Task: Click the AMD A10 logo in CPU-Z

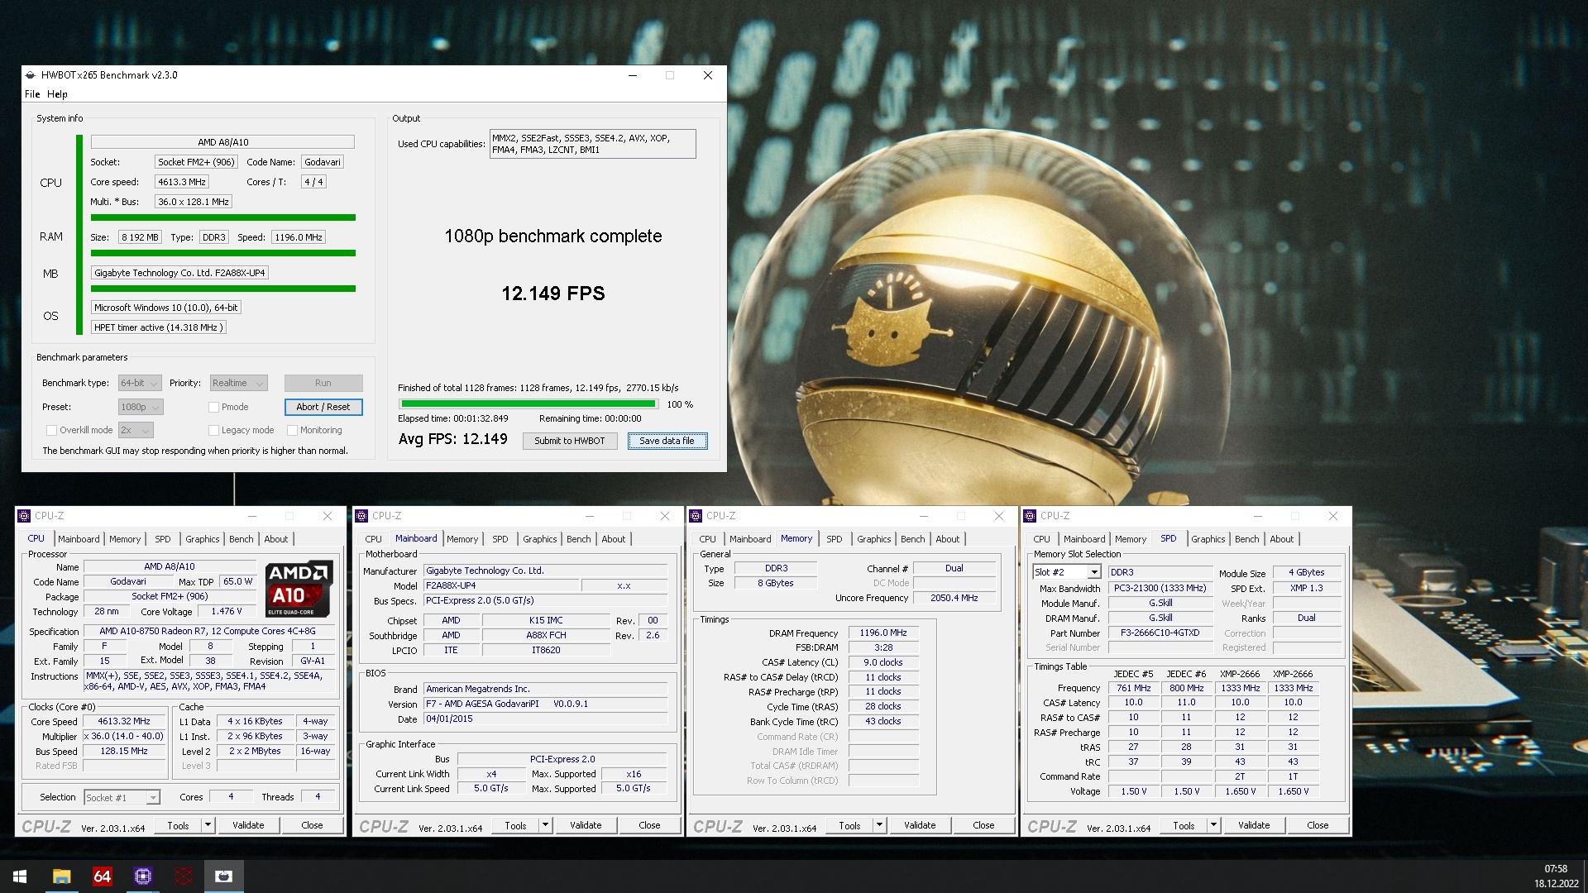Action: tap(299, 589)
